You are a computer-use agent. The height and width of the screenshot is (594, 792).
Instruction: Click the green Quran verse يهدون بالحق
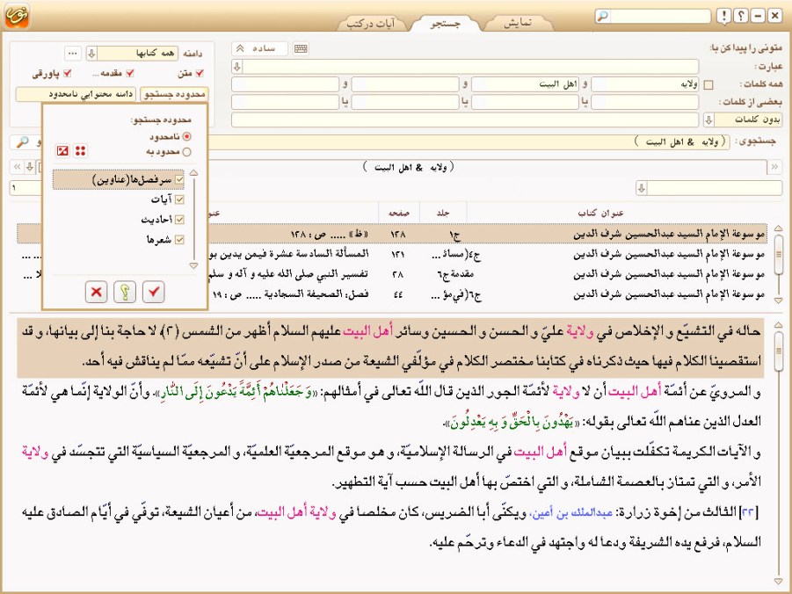(x=510, y=424)
